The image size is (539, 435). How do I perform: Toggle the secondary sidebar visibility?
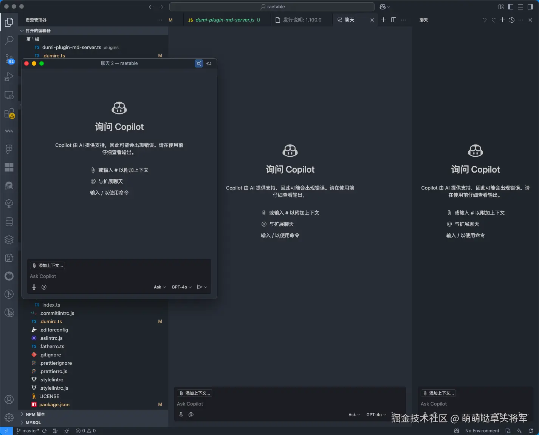click(x=530, y=7)
